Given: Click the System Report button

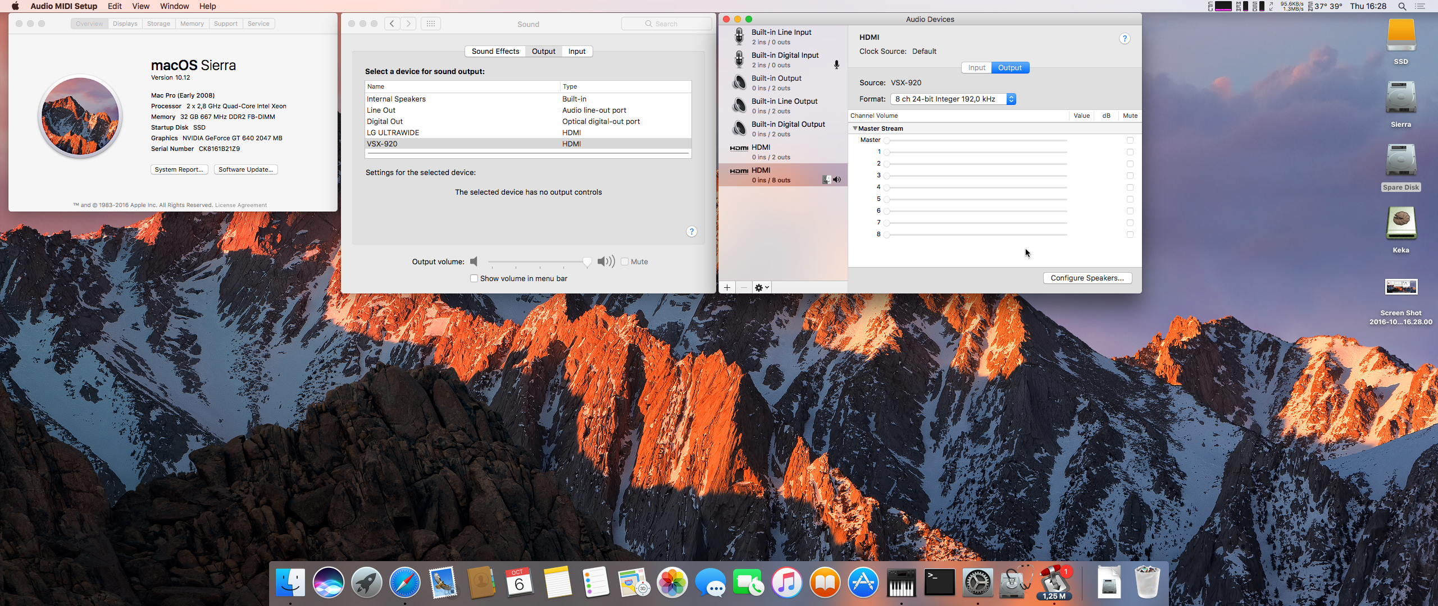Looking at the screenshot, I should tap(179, 169).
